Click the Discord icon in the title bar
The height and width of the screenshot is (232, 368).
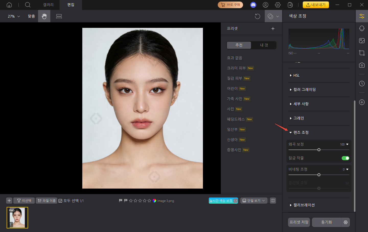(253, 5)
